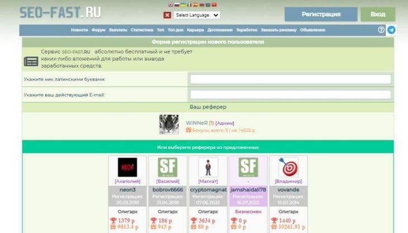Viewport: 408px width, 233px height.
Task: Click the [Админ] label next to WiNNeR
Action: tap(225, 123)
